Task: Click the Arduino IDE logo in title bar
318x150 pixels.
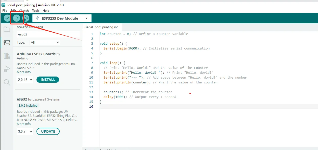Action: (x=3, y=5)
